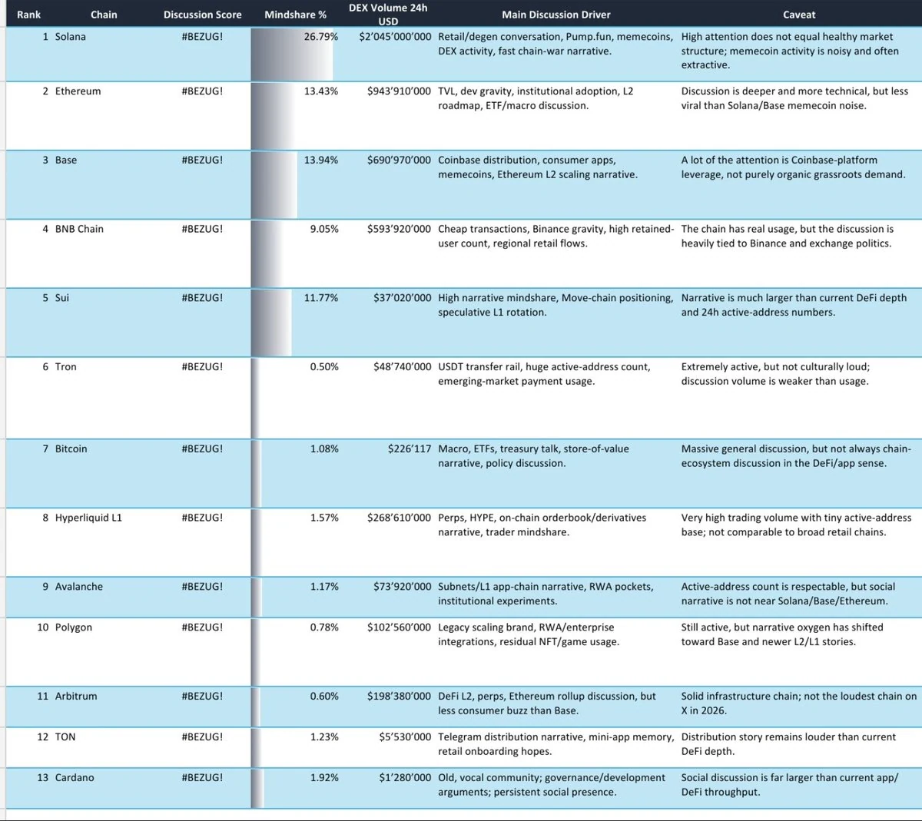Viewport: 922px width, 821px height.
Task: Select Cardano's 1.92% mindshare cell
Action: tap(324, 778)
